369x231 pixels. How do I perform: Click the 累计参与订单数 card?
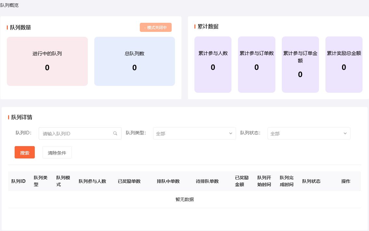coord(257,64)
